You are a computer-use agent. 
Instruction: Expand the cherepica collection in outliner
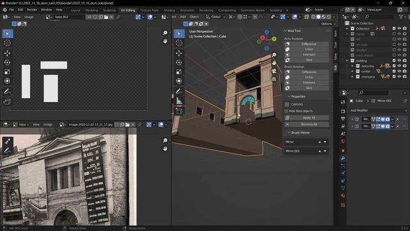click(x=352, y=77)
